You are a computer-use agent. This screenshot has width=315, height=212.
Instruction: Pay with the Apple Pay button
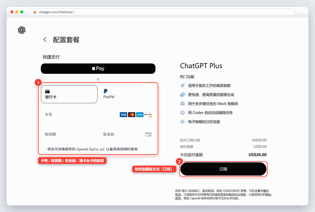[x=98, y=69]
